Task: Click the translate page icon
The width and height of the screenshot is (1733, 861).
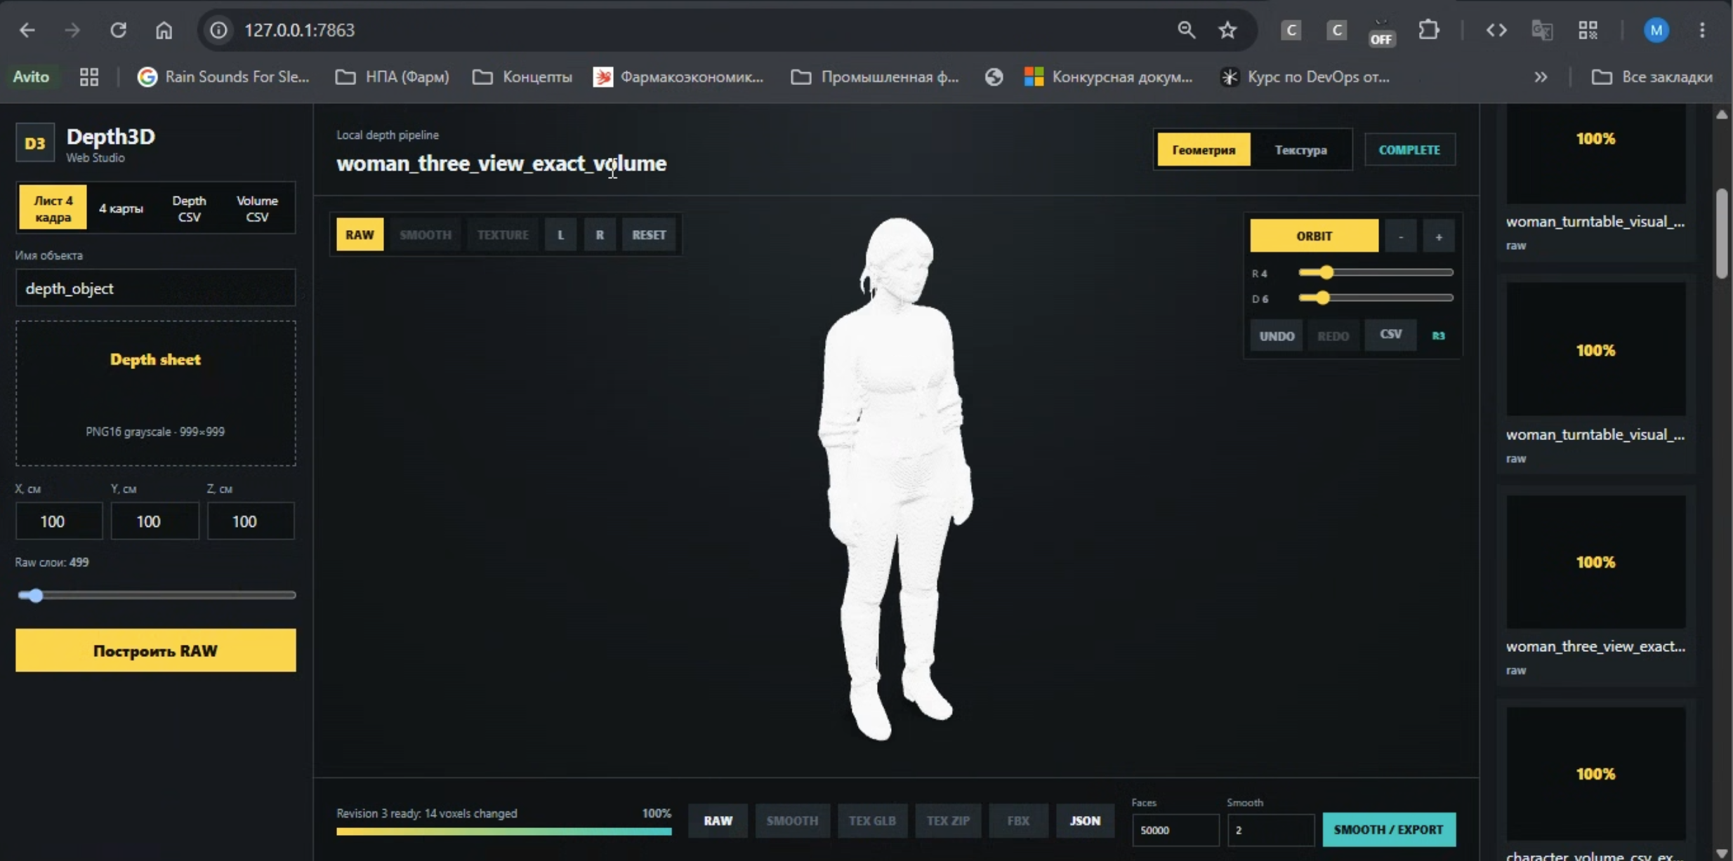Action: [1542, 30]
